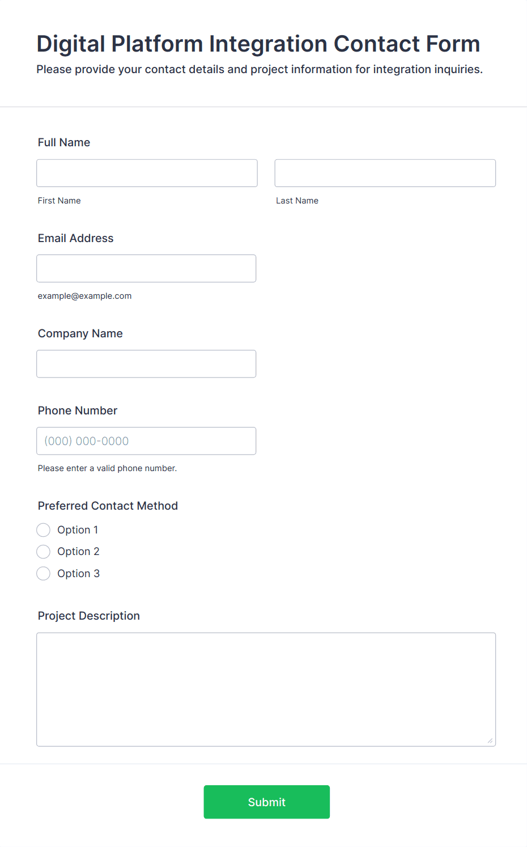Click inside the Project Description text area
This screenshot has height=847, width=527.
tap(266, 689)
